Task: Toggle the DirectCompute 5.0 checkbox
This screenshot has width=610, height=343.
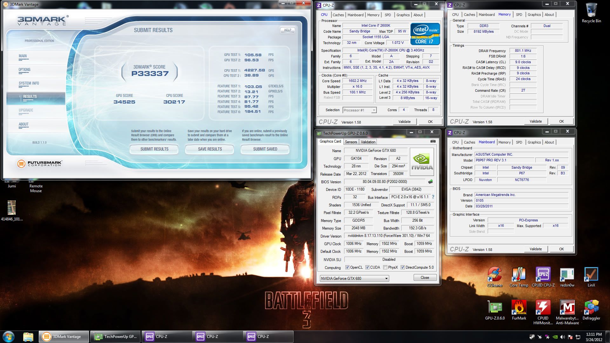Action: pyautogui.click(x=403, y=267)
